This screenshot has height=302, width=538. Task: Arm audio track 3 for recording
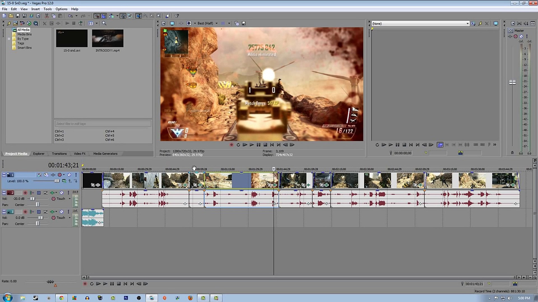coord(25,212)
